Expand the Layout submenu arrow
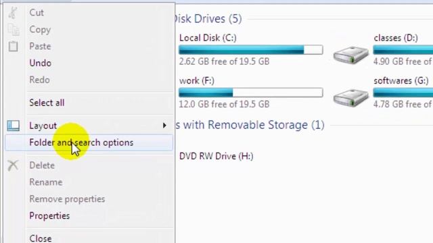 point(164,126)
